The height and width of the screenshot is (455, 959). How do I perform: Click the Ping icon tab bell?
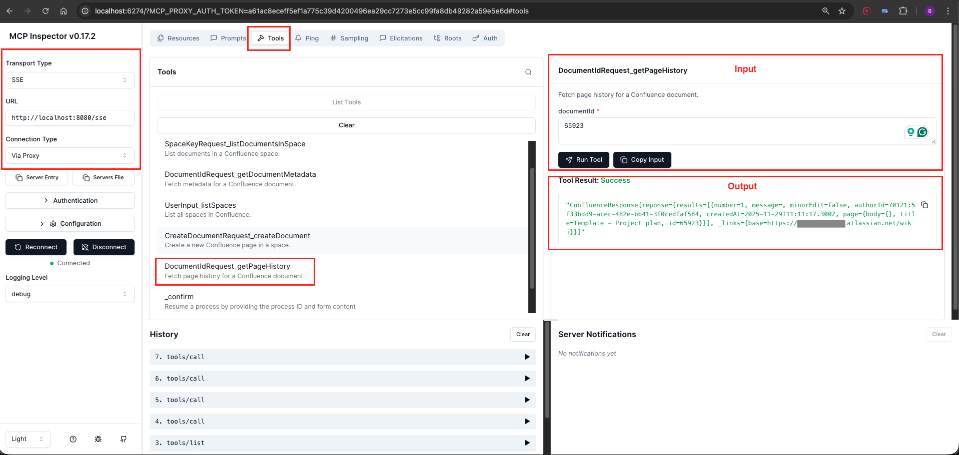(298, 38)
